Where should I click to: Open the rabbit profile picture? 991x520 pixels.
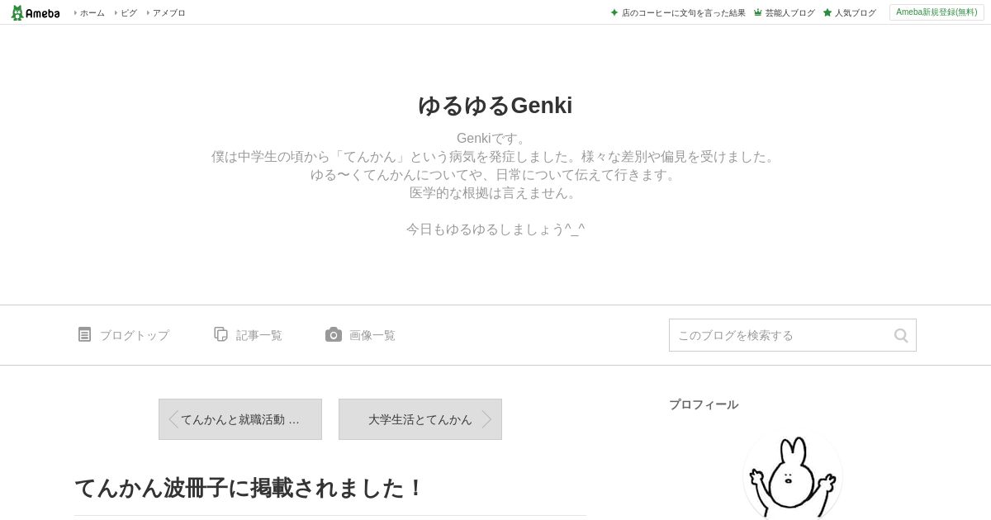[793, 475]
